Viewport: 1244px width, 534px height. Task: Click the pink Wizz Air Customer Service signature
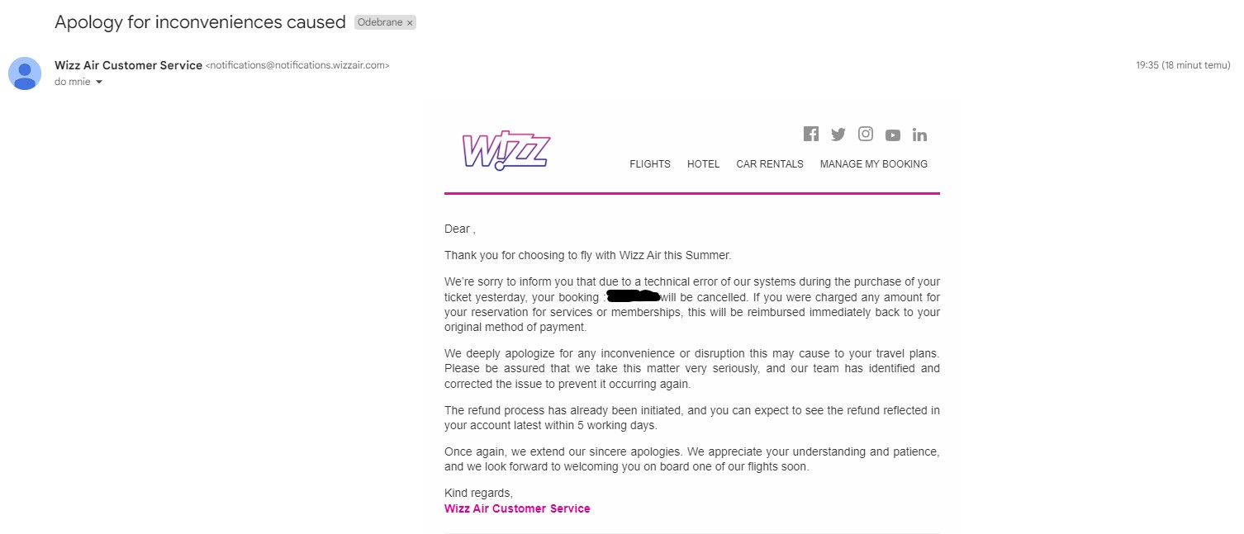click(517, 508)
